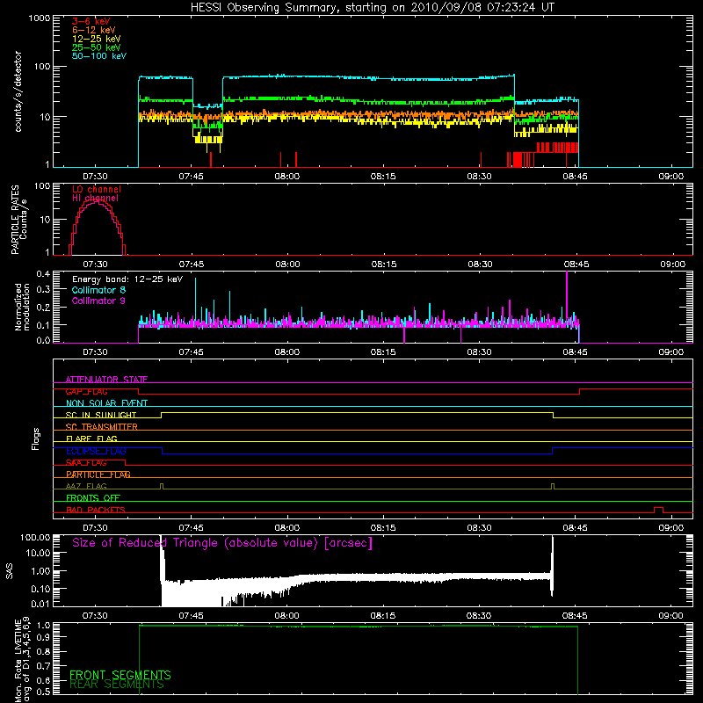Click the ATTENUATOR_STATE flag label
The image size is (703, 703).
[x=106, y=380]
